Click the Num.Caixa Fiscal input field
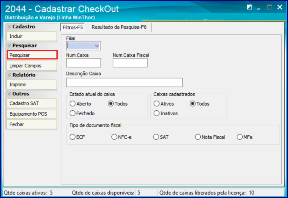Viewport: 288px width, 198px height. pos(130,63)
